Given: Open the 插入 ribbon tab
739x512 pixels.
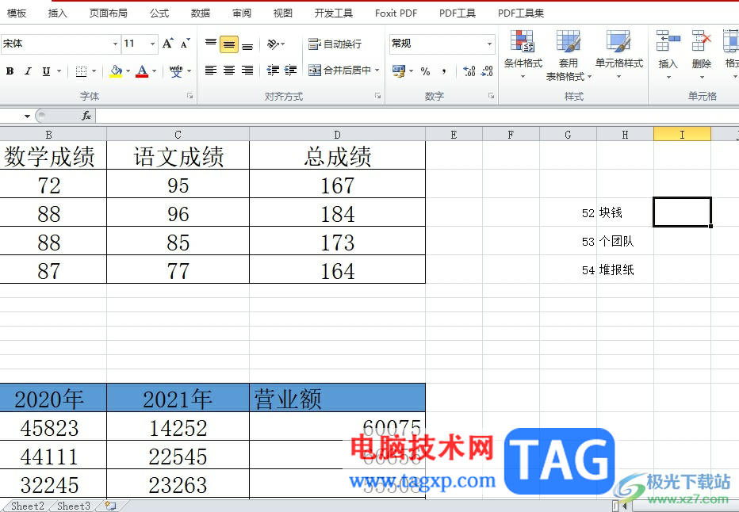Looking at the screenshot, I should coord(58,13).
